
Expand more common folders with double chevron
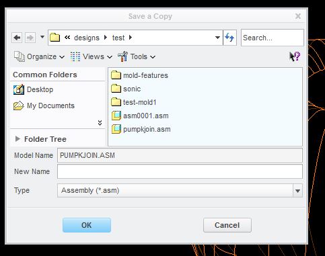pos(100,123)
